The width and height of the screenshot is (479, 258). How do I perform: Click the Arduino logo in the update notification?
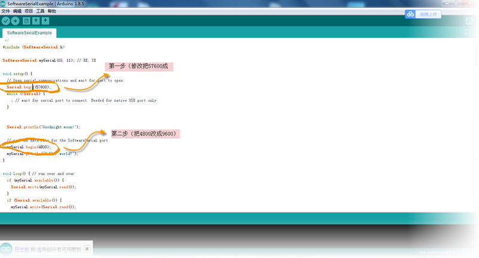(x=6, y=249)
